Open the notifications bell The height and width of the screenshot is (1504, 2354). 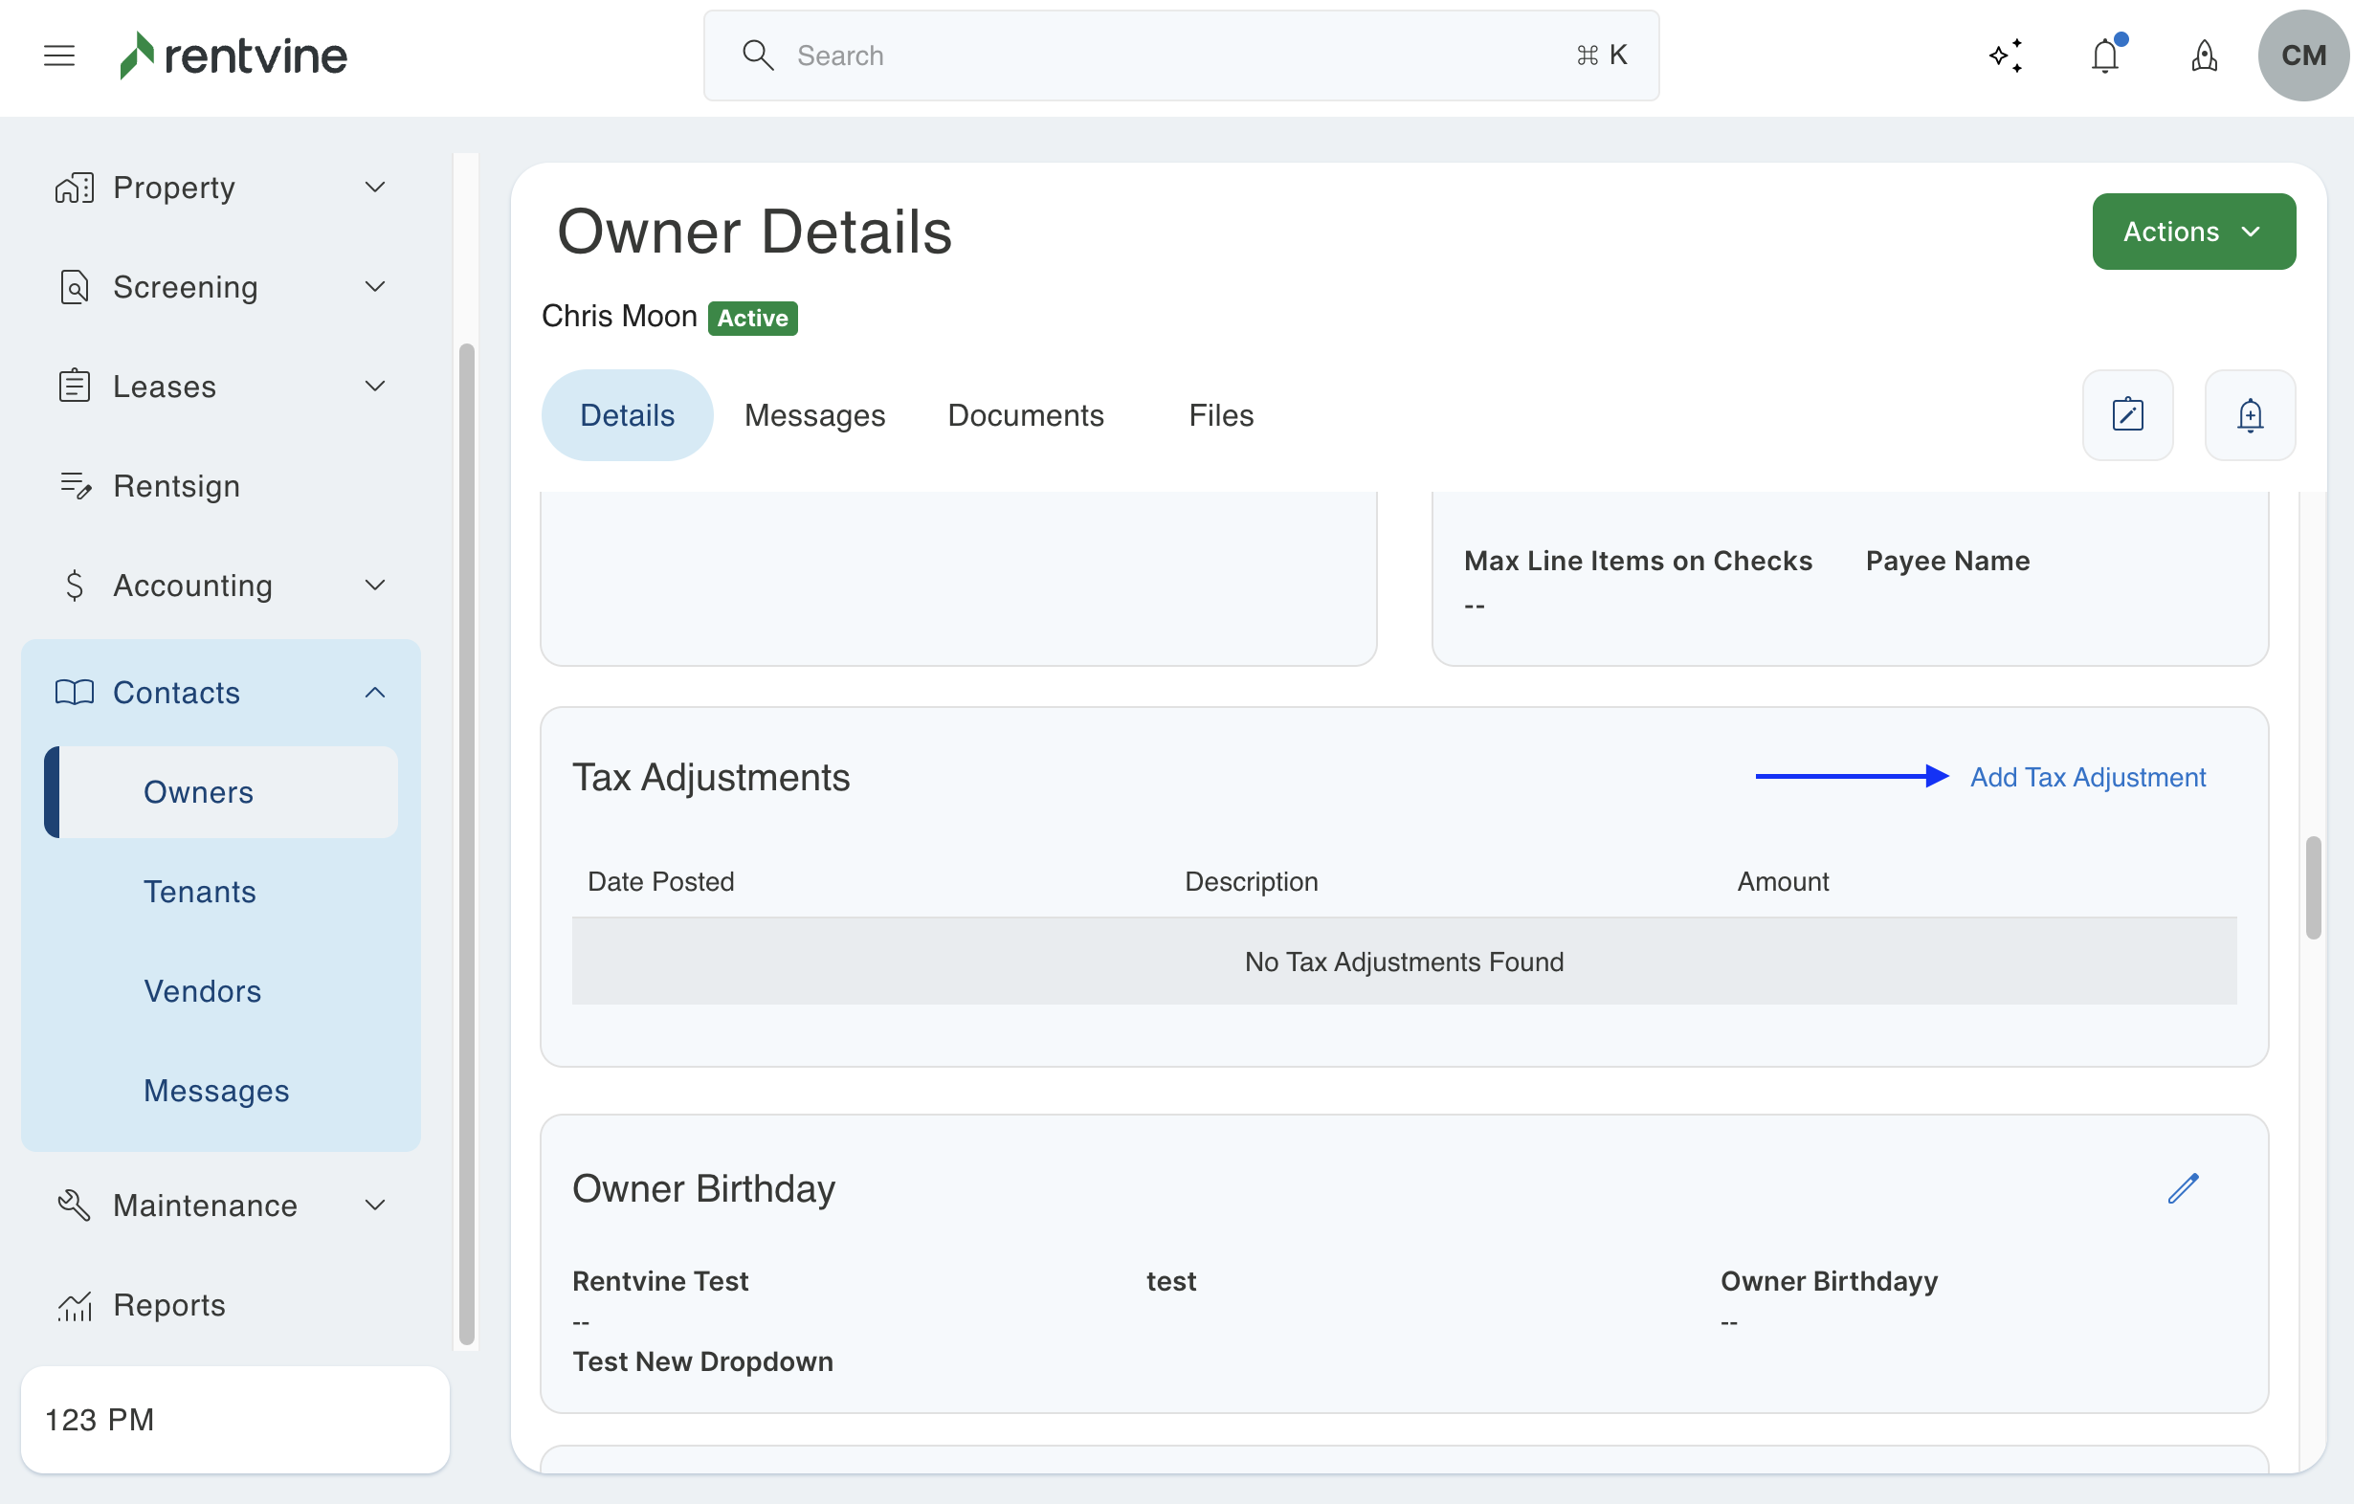pos(2104,55)
